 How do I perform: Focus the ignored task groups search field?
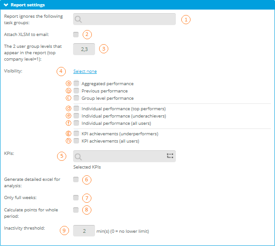pos(128,19)
